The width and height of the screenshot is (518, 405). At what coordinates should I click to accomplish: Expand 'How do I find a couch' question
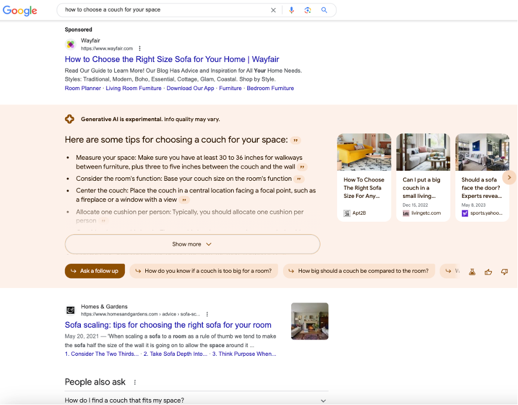point(196,400)
